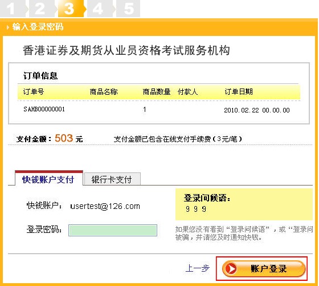This screenshot has height=286, width=319.
Task: Click step 2 indicator in progress bar
Action: coord(42,9)
